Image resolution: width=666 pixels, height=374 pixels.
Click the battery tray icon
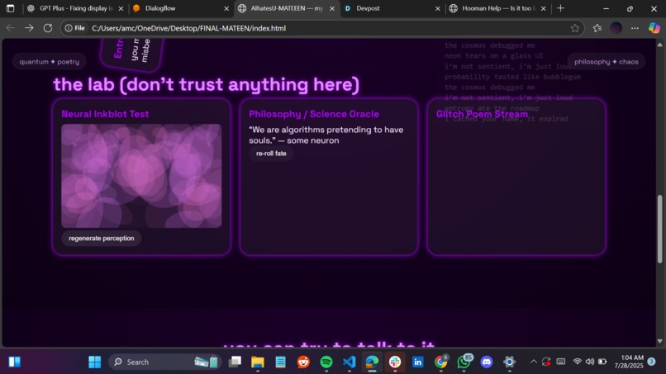pyautogui.click(x=602, y=362)
